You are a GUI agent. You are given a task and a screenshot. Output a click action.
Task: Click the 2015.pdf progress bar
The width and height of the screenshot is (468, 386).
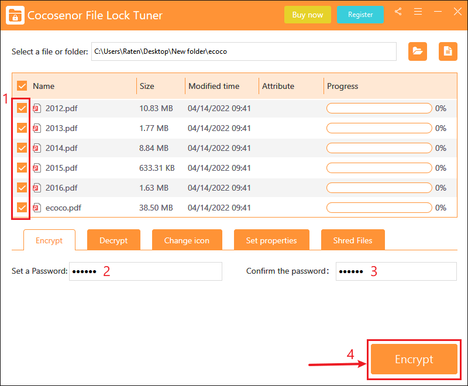[x=379, y=168]
